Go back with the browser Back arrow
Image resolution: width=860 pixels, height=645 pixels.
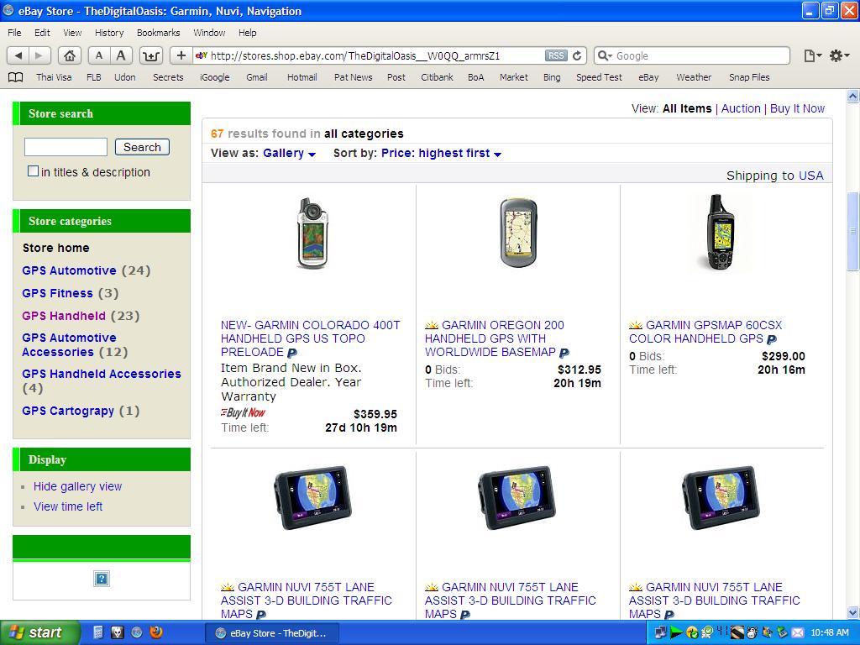(x=18, y=55)
